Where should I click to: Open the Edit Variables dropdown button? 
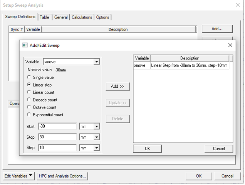[x=18, y=176]
